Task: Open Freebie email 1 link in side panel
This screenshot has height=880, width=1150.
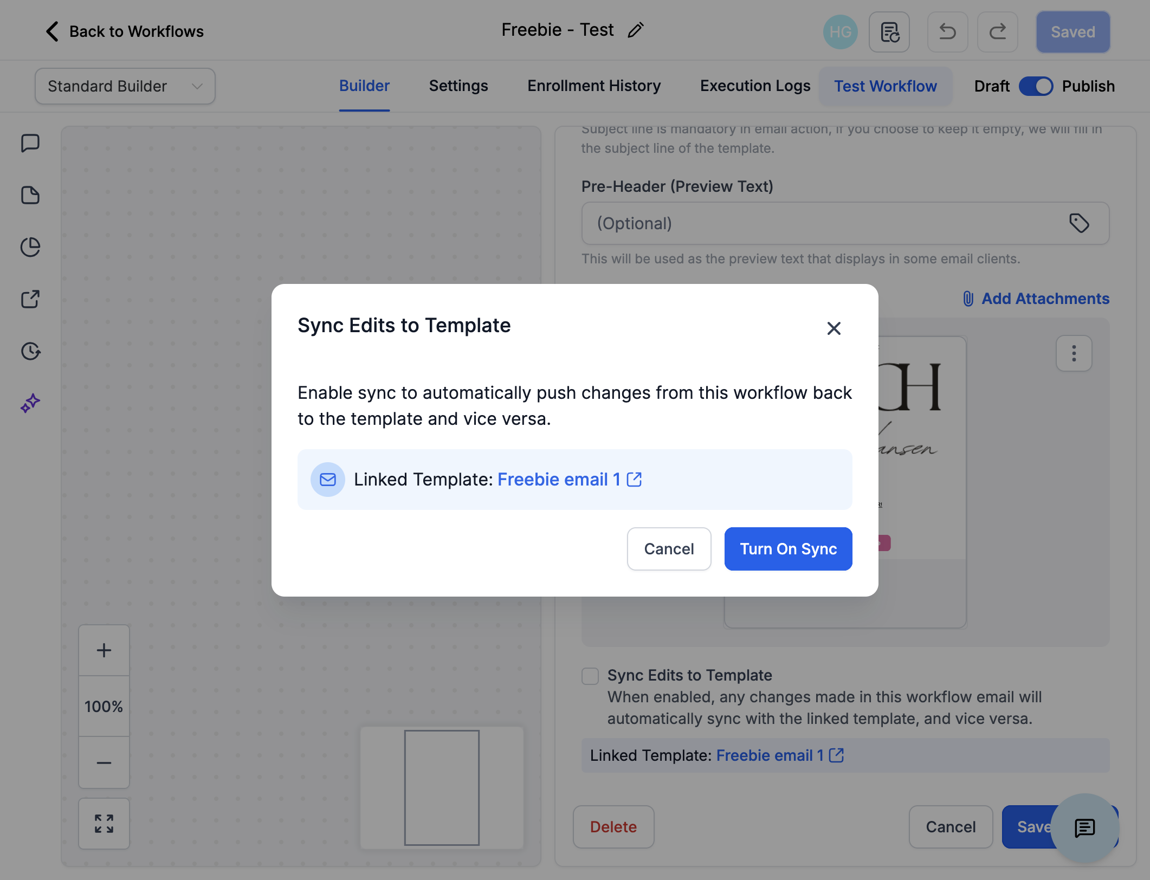Action: point(779,755)
